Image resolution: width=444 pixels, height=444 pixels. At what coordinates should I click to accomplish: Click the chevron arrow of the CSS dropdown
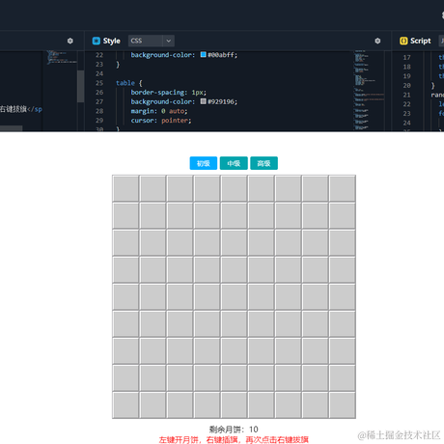[x=168, y=41]
